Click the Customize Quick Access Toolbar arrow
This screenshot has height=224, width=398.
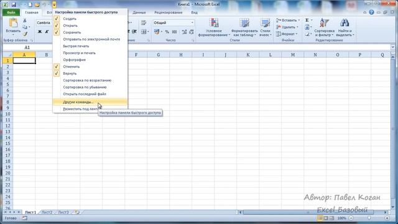point(54,4)
